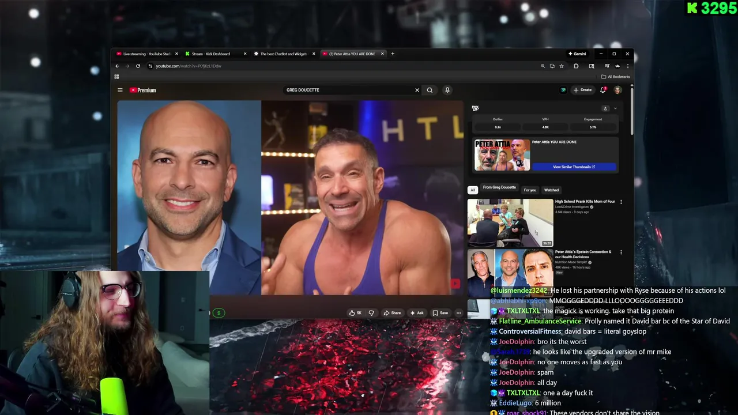Viewport: 738px width, 415px height.
Task: Open browser zoom magnifier in address bar
Action: point(543,66)
